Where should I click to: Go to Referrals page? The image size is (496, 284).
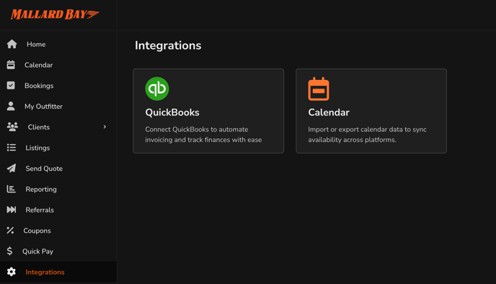40,210
